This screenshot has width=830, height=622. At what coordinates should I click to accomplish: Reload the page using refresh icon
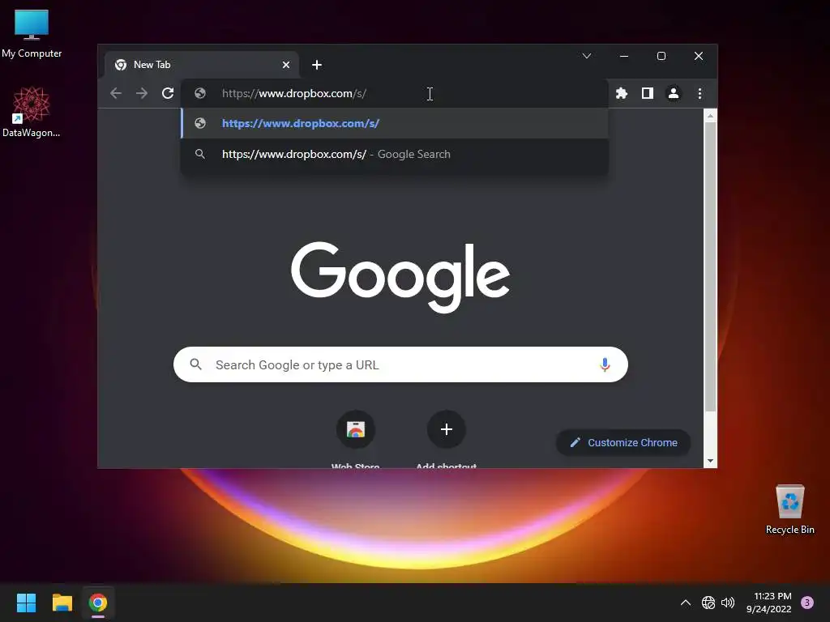coord(168,94)
